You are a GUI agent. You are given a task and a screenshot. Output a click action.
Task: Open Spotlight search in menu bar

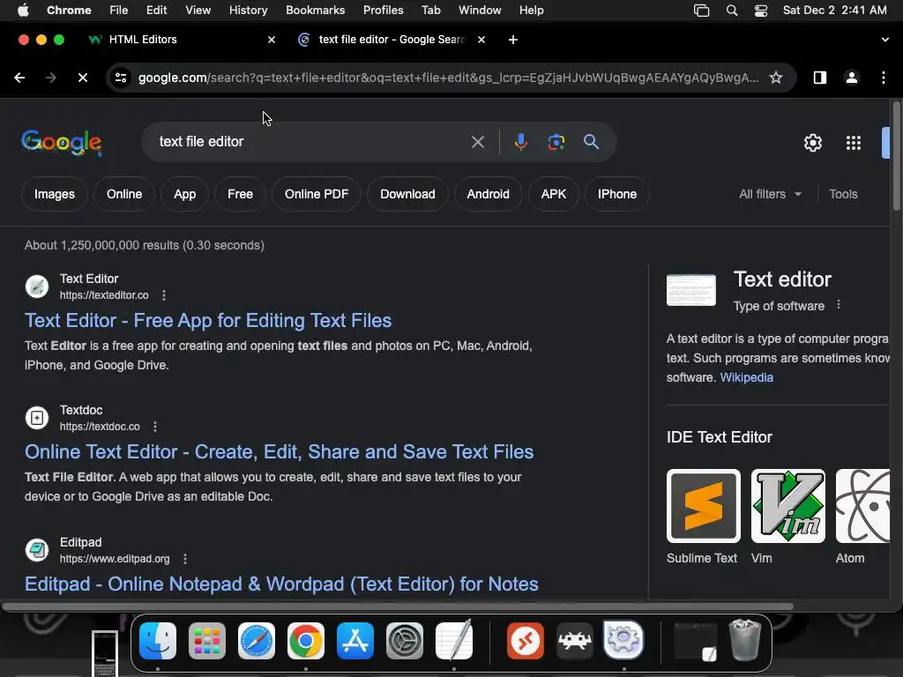pos(731,11)
